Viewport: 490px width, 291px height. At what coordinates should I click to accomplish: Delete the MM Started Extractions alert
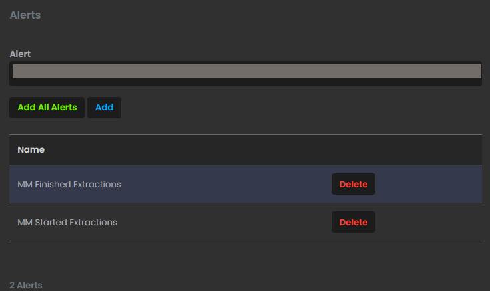click(x=354, y=222)
